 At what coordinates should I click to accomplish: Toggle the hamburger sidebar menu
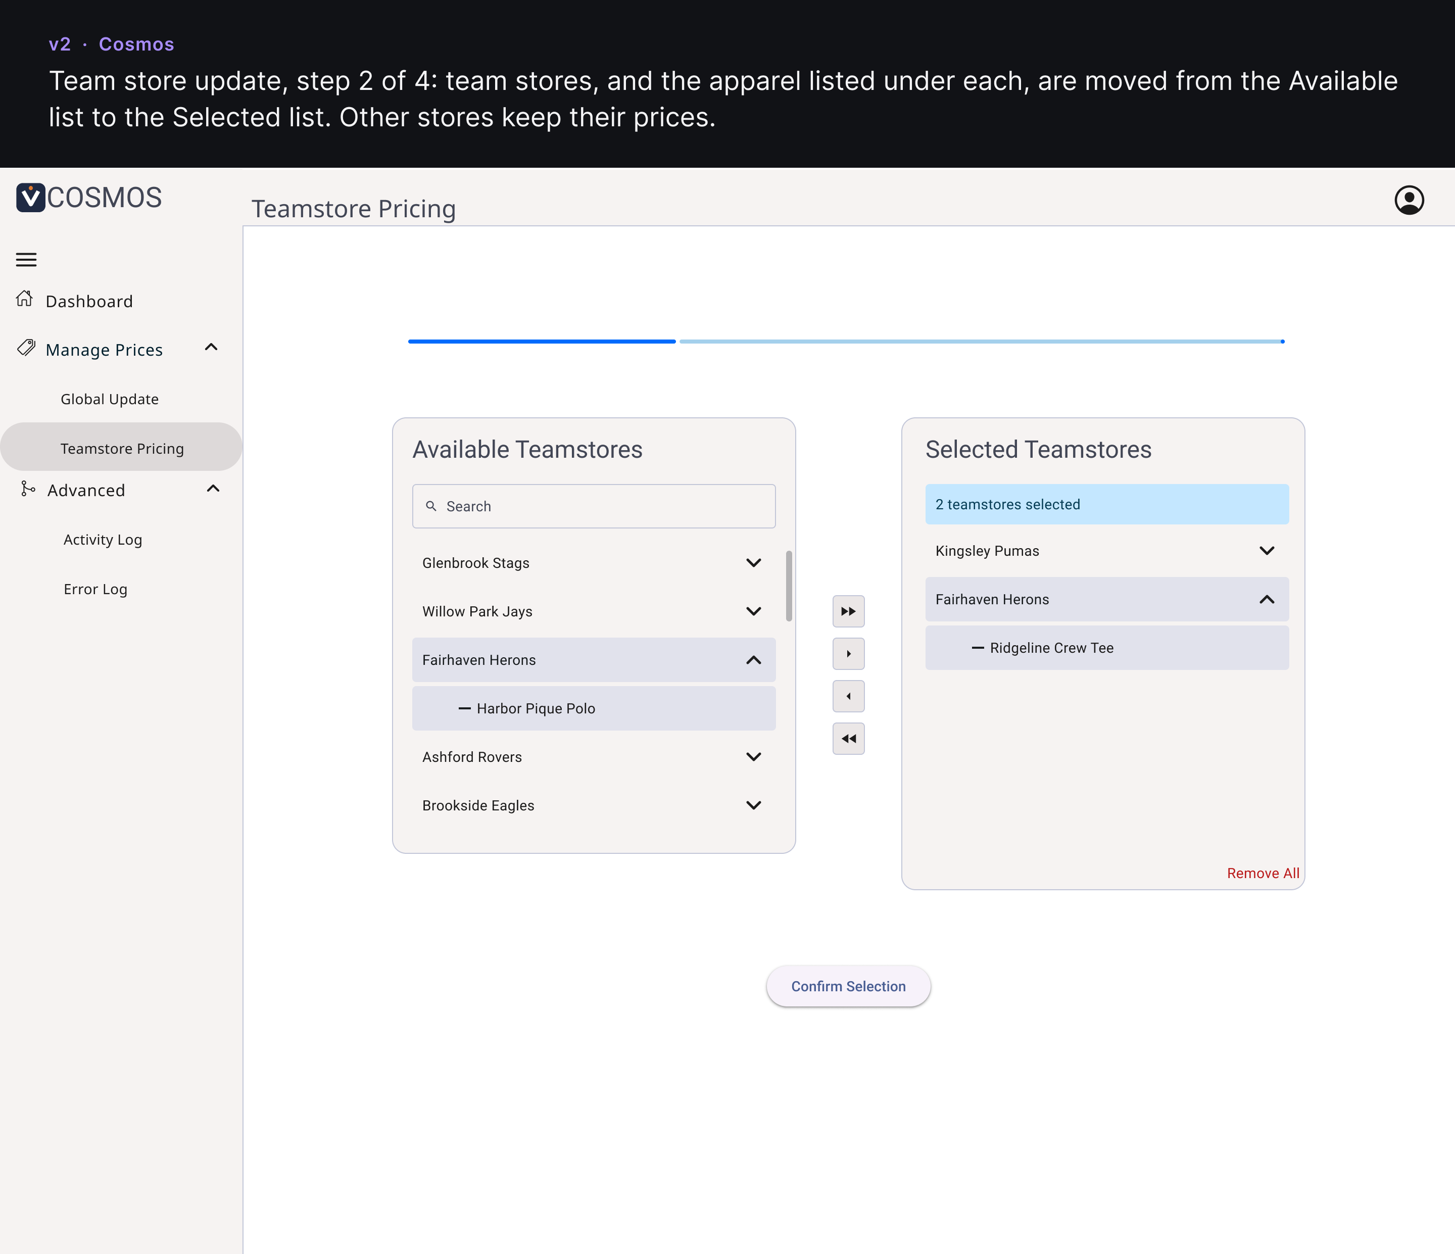tap(26, 260)
